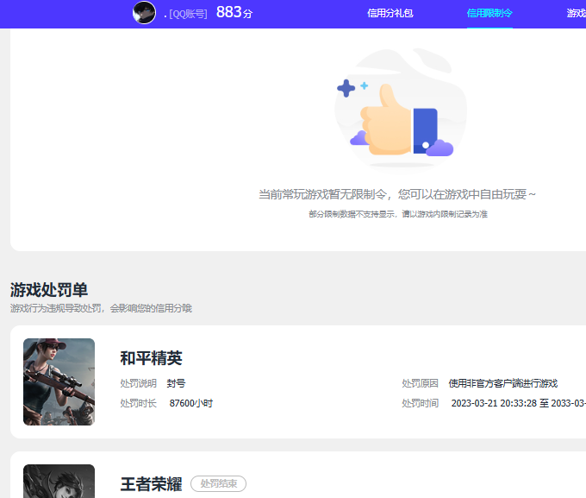Click 使用非官方客户端进行游戏 penalty reason
586x498 pixels.
[x=503, y=383]
